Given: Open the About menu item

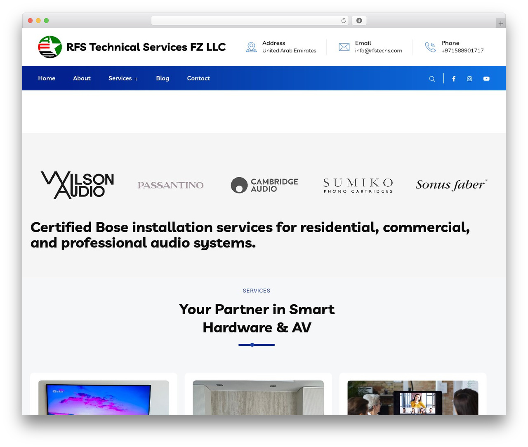Looking at the screenshot, I should click(82, 78).
